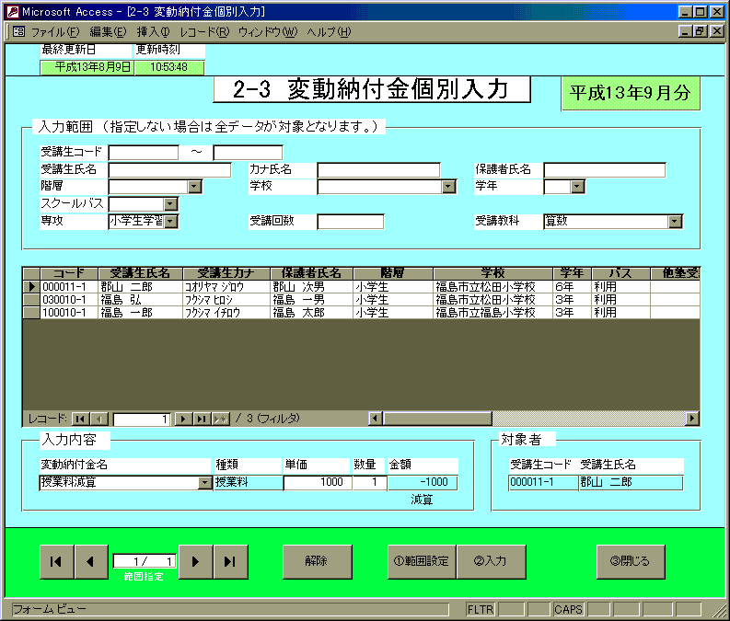
Task: Open the 階層 dropdown list
Action: point(194,187)
